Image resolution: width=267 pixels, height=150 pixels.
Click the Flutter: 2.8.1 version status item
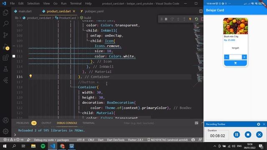[x=136, y=140]
